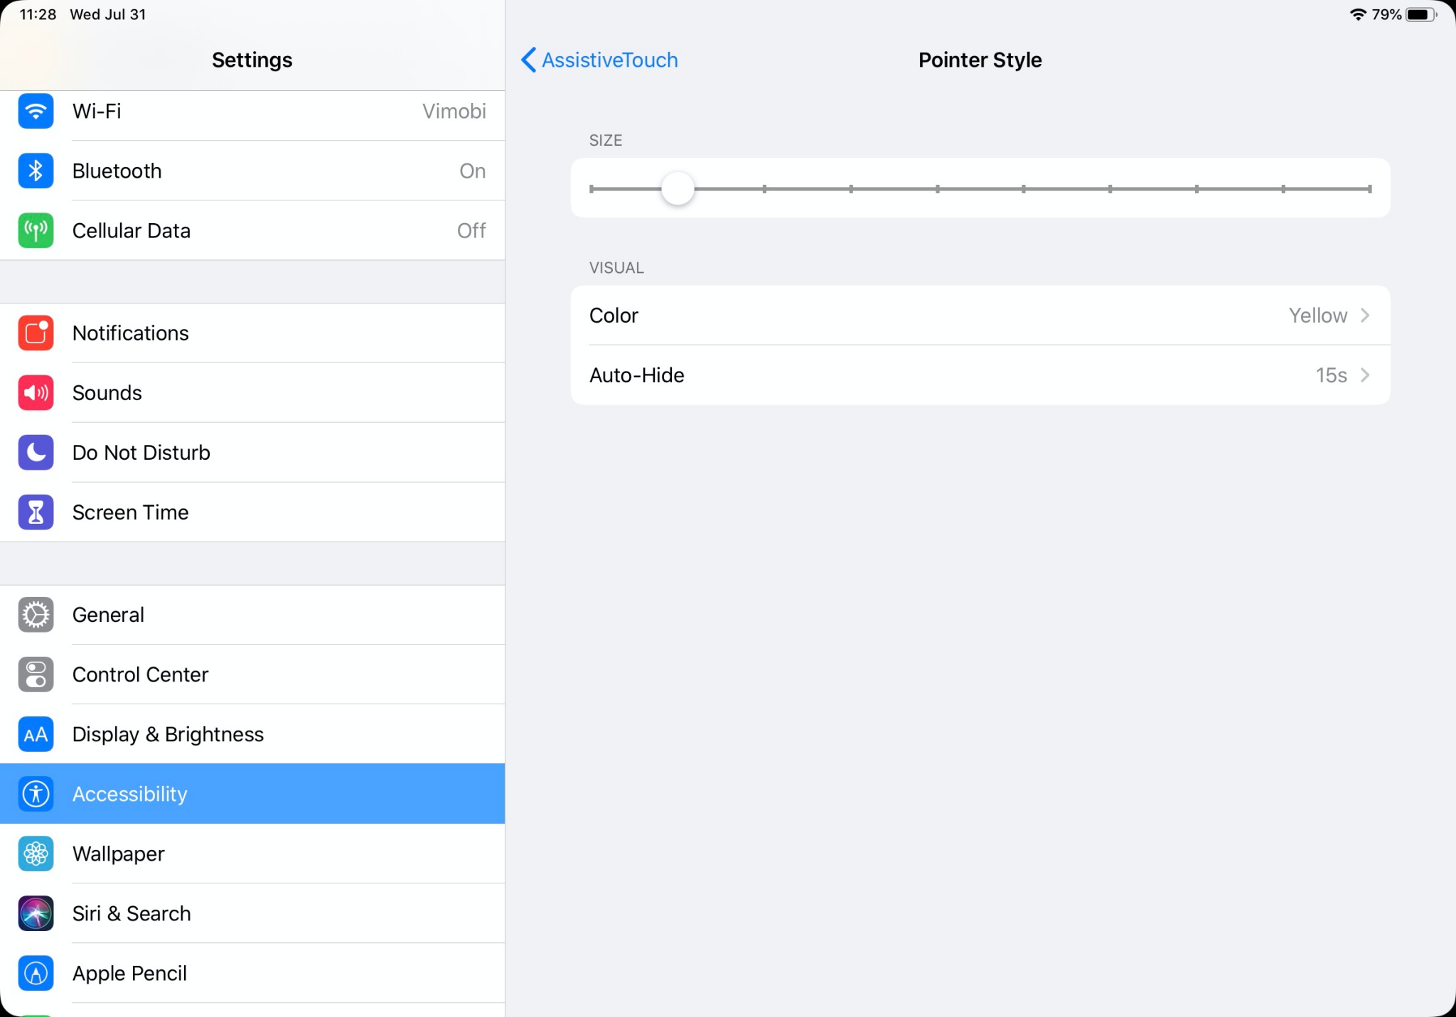The height and width of the screenshot is (1017, 1456).
Task: Tap the Screen Time hourglass icon
Action: pos(36,512)
